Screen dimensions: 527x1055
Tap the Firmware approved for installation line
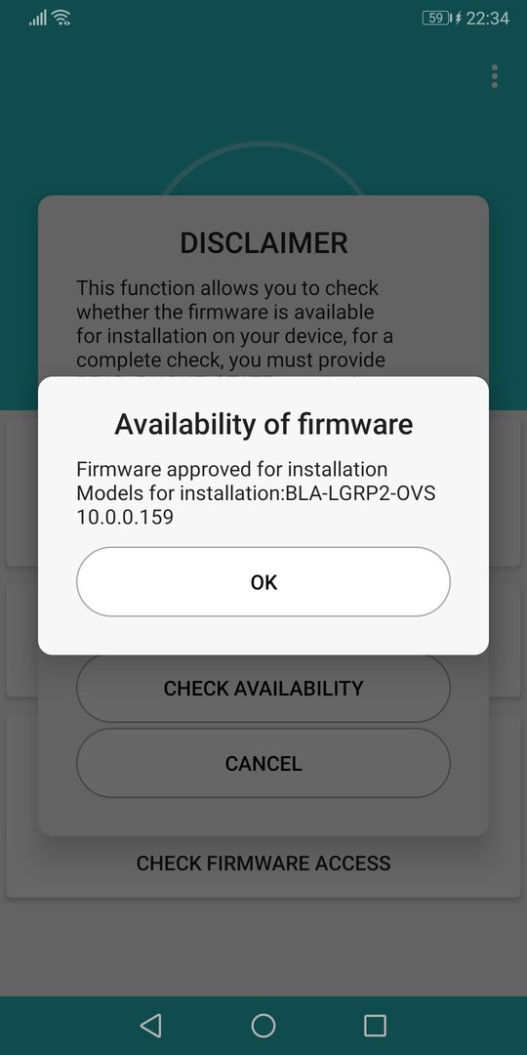(x=232, y=469)
